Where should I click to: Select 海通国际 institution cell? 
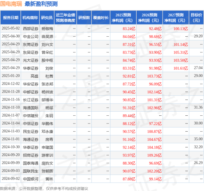pos(31,108)
